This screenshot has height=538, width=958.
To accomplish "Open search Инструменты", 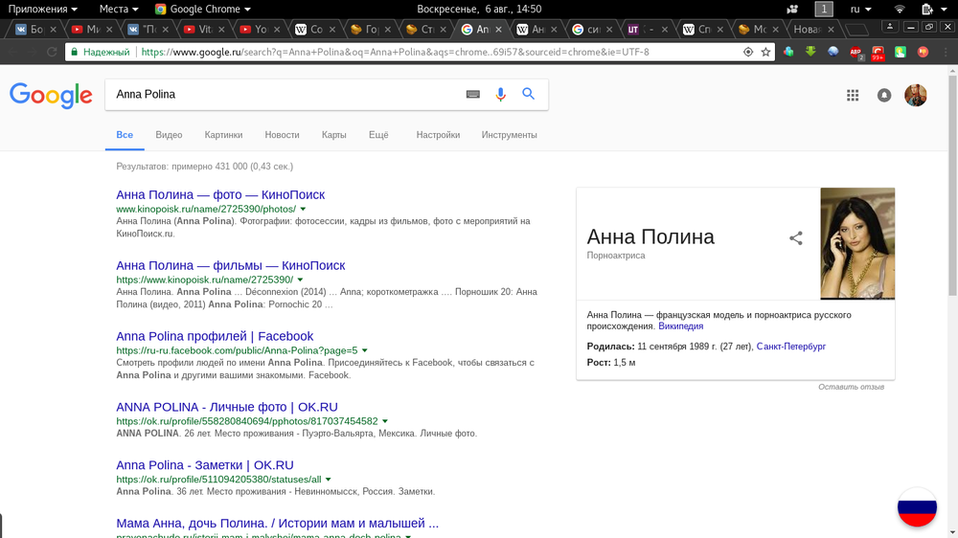I will point(509,135).
